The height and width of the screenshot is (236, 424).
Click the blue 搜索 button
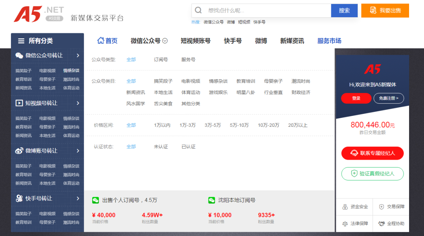click(344, 11)
